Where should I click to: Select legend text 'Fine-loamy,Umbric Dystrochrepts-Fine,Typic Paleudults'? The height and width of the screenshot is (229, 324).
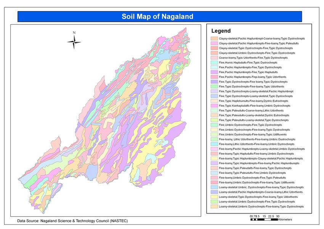(x=252, y=178)
